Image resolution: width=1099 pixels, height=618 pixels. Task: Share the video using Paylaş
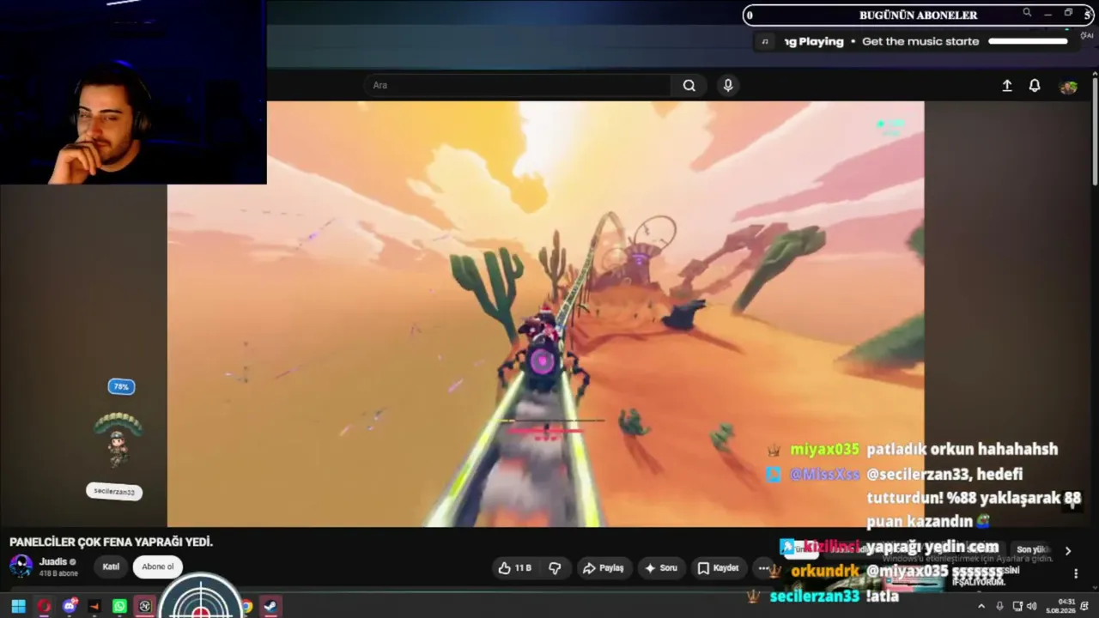(x=603, y=568)
